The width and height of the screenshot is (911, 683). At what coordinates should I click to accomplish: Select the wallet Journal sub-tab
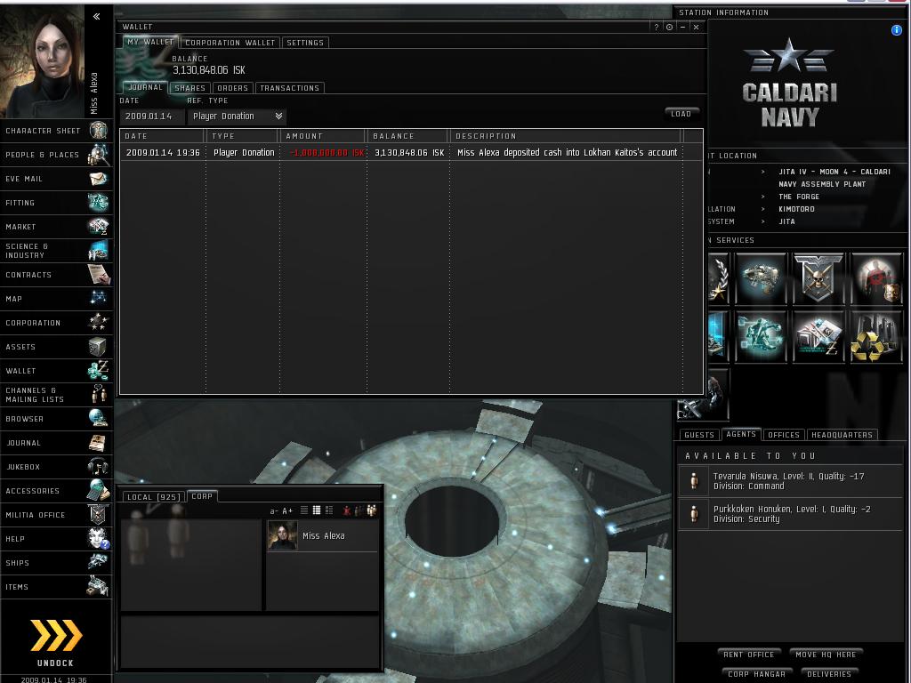(145, 87)
